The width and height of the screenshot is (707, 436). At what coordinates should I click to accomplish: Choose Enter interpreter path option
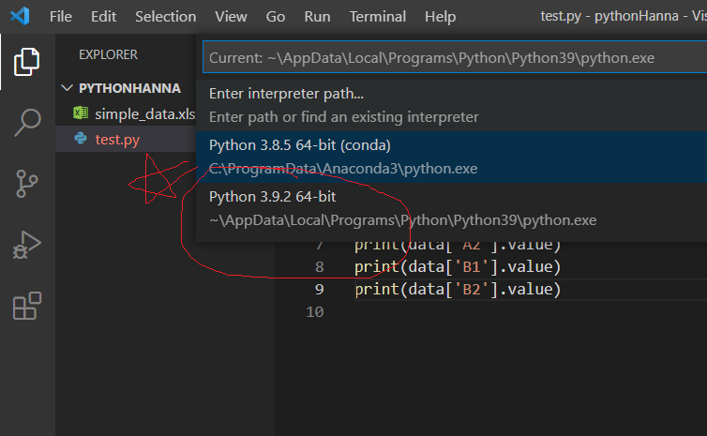pos(451,105)
